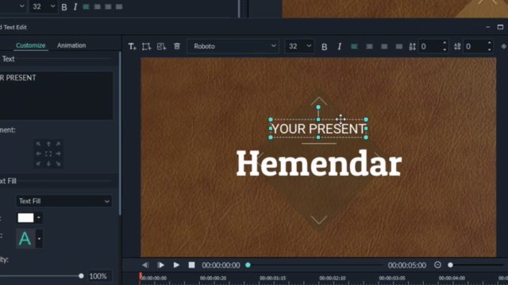The image size is (508, 285).
Task: Click the PRESENT text input box
Action: [56, 96]
